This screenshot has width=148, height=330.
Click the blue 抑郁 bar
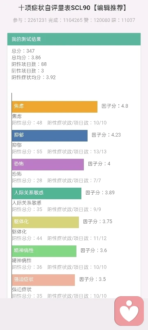point(50,136)
